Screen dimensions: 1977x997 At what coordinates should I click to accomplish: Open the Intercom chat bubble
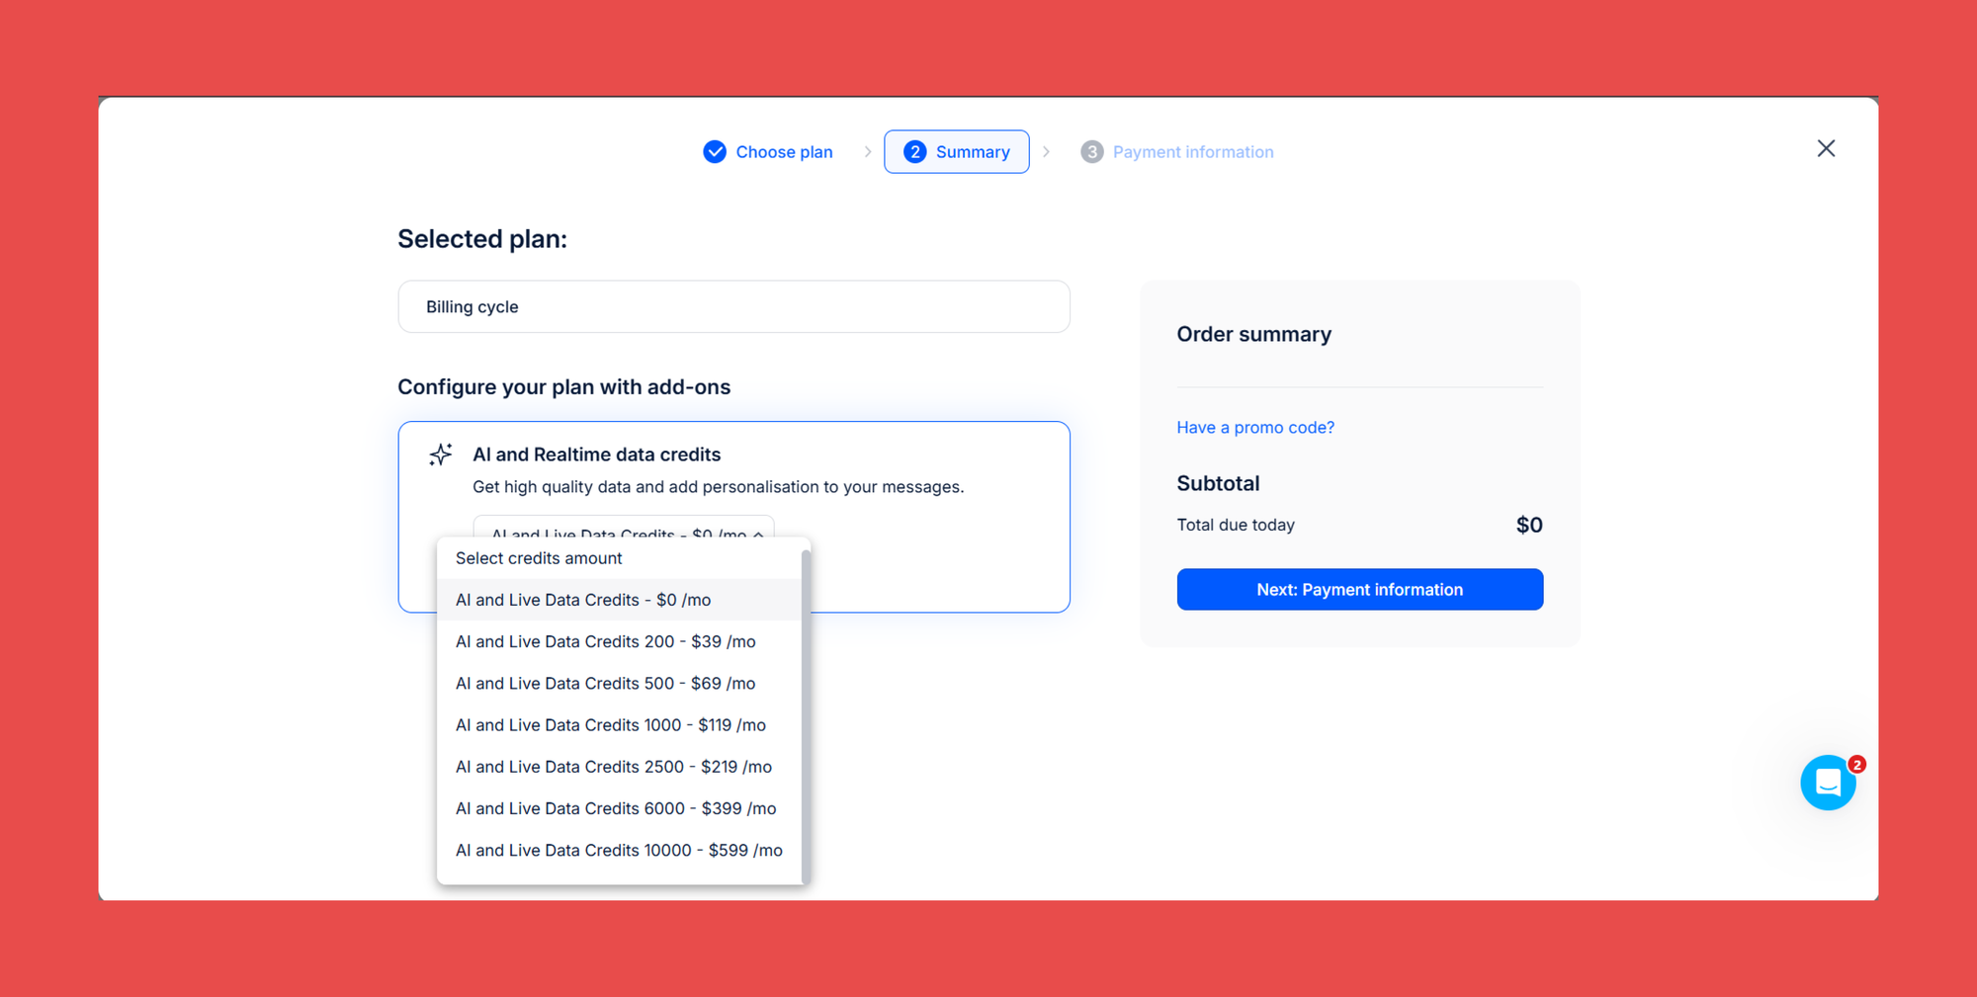pos(1828,783)
